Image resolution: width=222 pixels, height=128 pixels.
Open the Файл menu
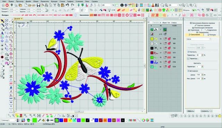(4, 1)
